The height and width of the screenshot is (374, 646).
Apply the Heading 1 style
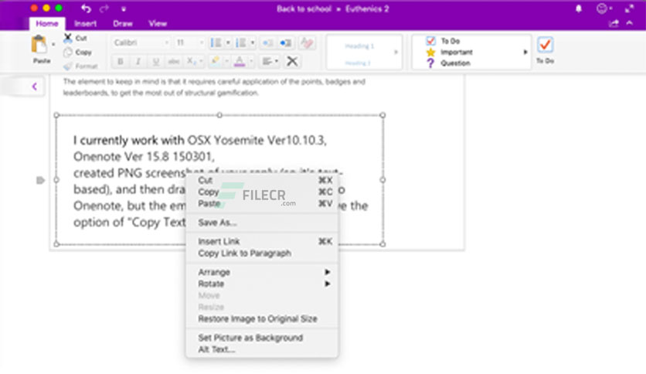pyautogui.click(x=359, y=46)
